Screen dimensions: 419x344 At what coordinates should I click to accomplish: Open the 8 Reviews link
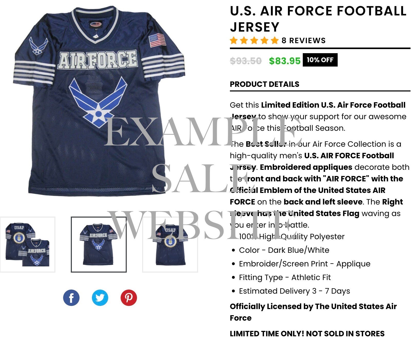pos(304,41)
